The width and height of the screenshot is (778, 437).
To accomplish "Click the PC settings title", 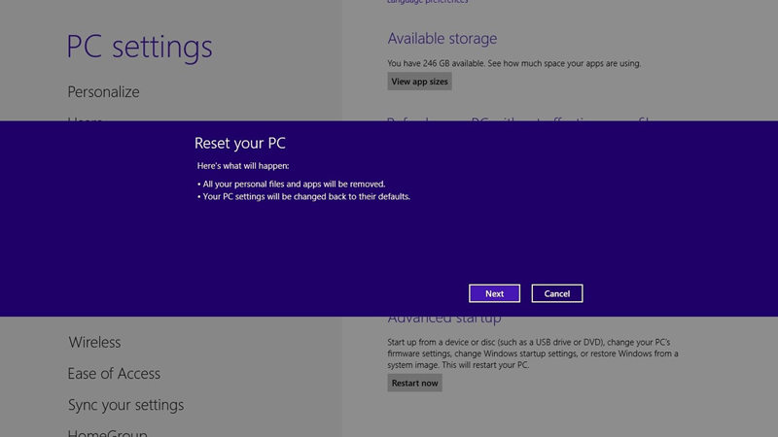I will [x=139, y=47].
